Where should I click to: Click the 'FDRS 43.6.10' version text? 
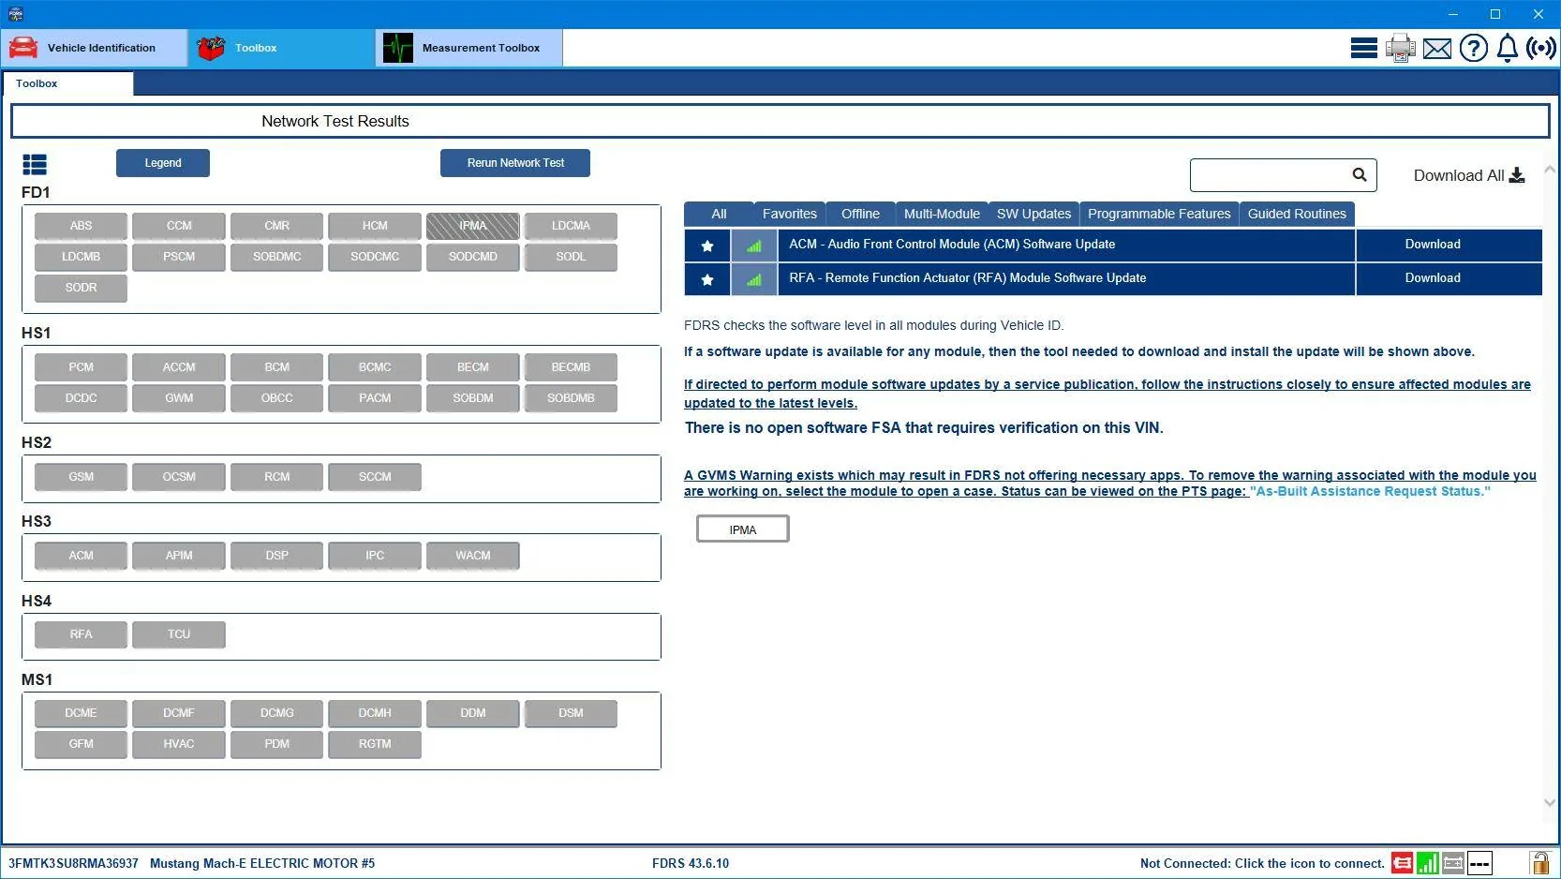691,864
